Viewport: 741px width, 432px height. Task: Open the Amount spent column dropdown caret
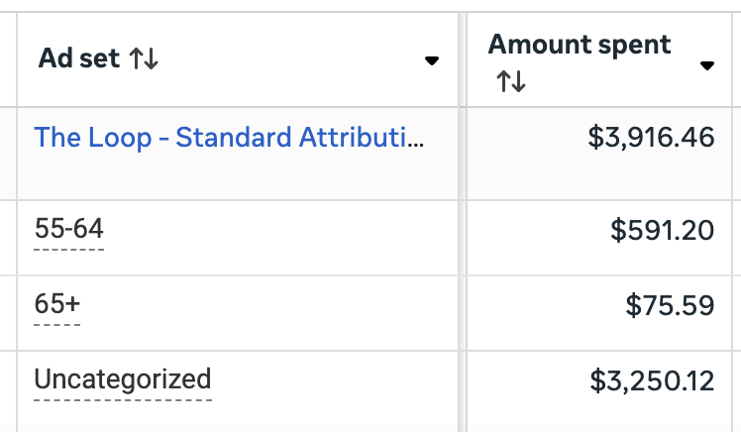[706, 66]
